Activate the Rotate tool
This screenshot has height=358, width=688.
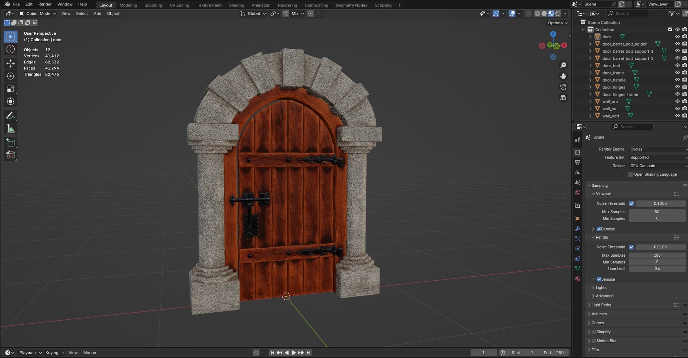(x=10, y=76)
